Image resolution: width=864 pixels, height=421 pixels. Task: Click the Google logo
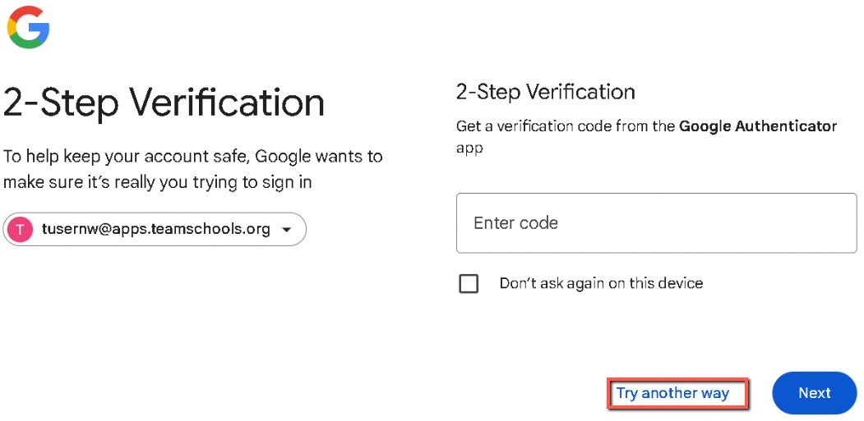(x=28, y=27)
